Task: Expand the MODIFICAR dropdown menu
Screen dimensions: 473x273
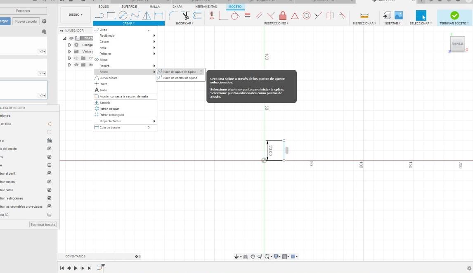Action: click(x=184, y=24)
